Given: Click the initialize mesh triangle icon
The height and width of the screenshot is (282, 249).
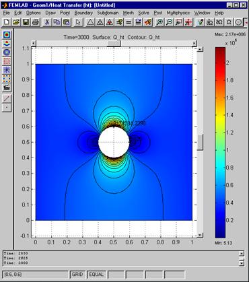Looking at the screenshot, I should (x=90, y=22).
